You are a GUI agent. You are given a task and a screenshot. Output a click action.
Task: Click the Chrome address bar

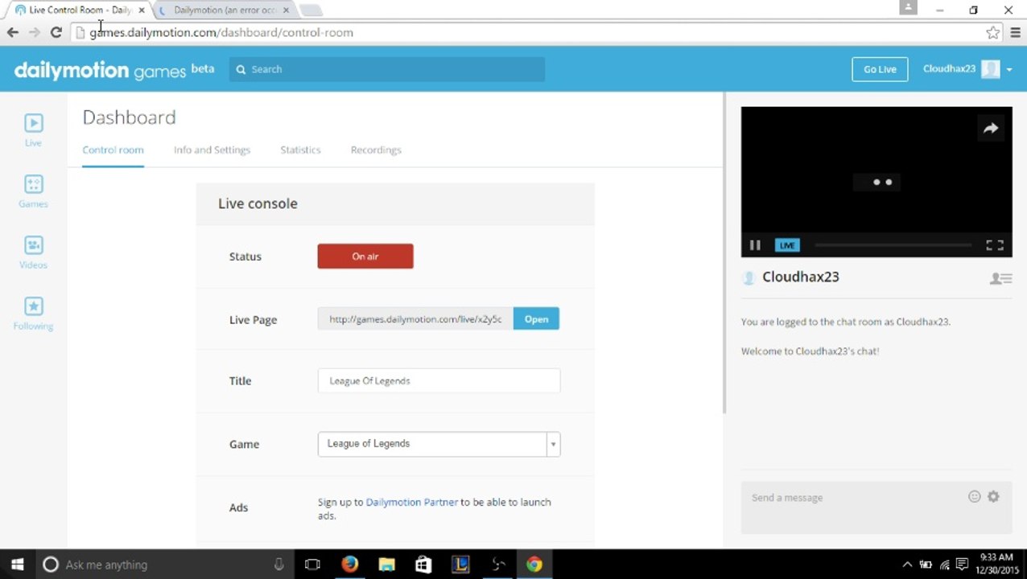click(x=532, y=32)
